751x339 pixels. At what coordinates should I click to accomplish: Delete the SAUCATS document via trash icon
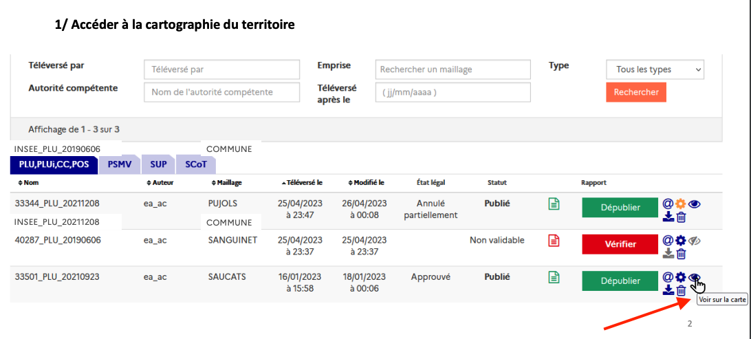pos(681,291)
